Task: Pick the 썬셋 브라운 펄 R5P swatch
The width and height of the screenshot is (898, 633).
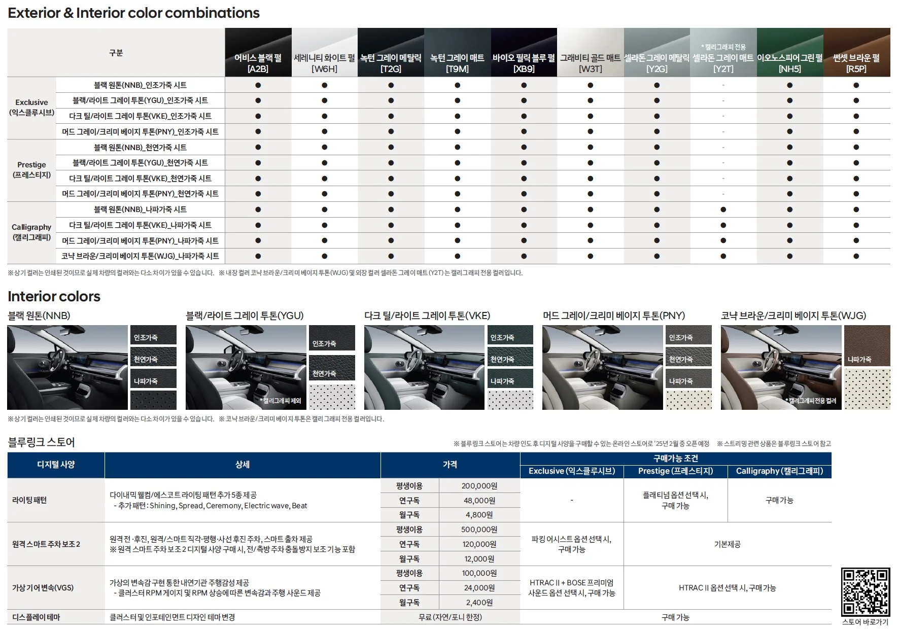Action: point(856,52)
